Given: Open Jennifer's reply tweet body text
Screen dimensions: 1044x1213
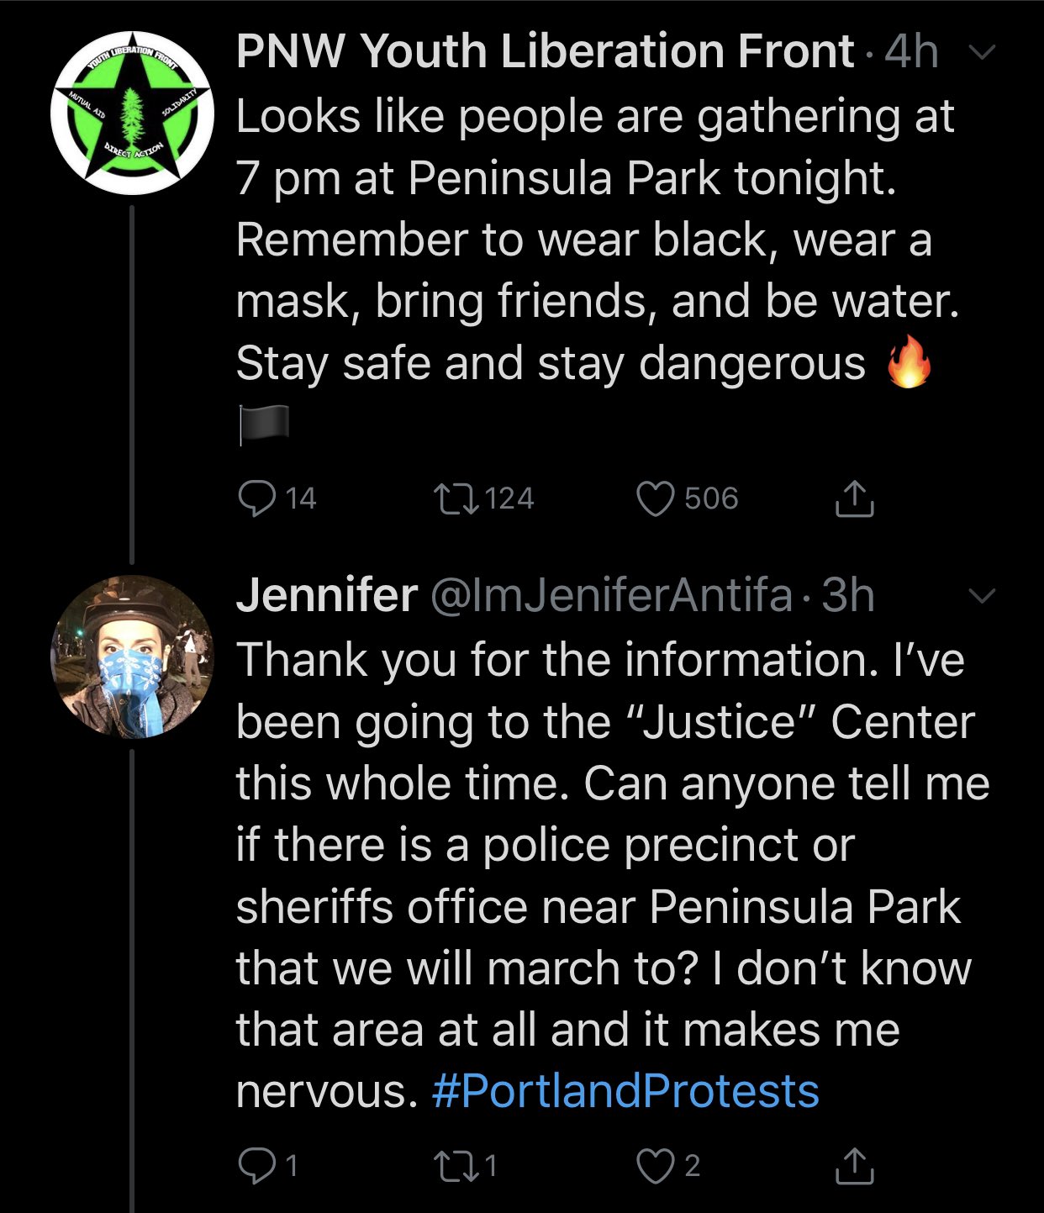Looking at the screenshot, I should click(x=613, y=875).
